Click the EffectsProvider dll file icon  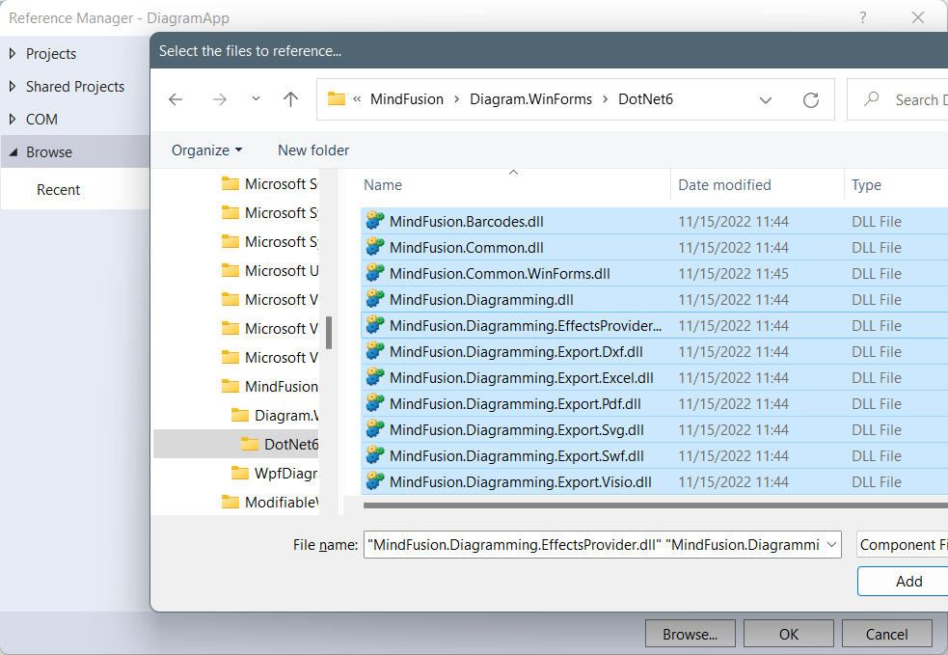375,325
